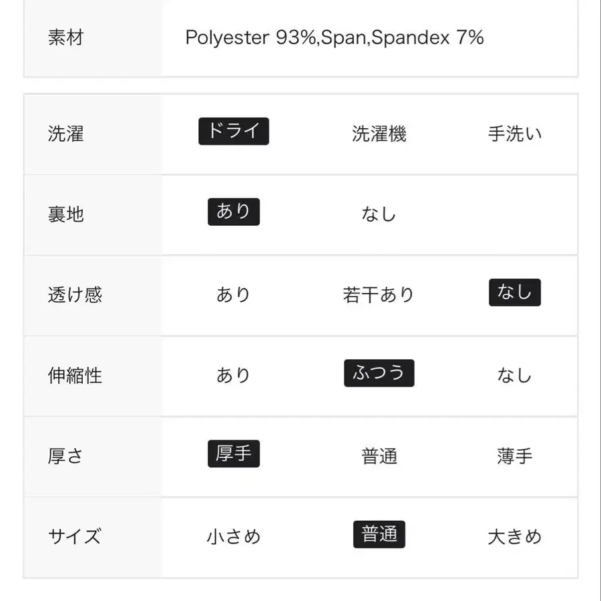Viewport: 601px width, 601px height.
Task: Select 普通 for the 厚さ row
Action: click(379, 456)
